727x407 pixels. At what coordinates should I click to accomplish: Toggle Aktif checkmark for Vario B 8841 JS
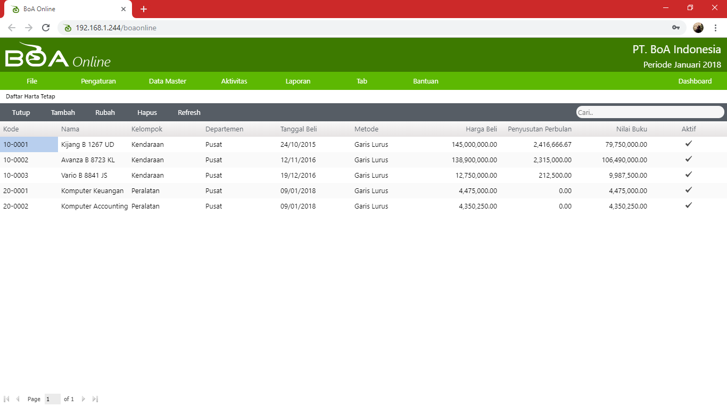689,175
